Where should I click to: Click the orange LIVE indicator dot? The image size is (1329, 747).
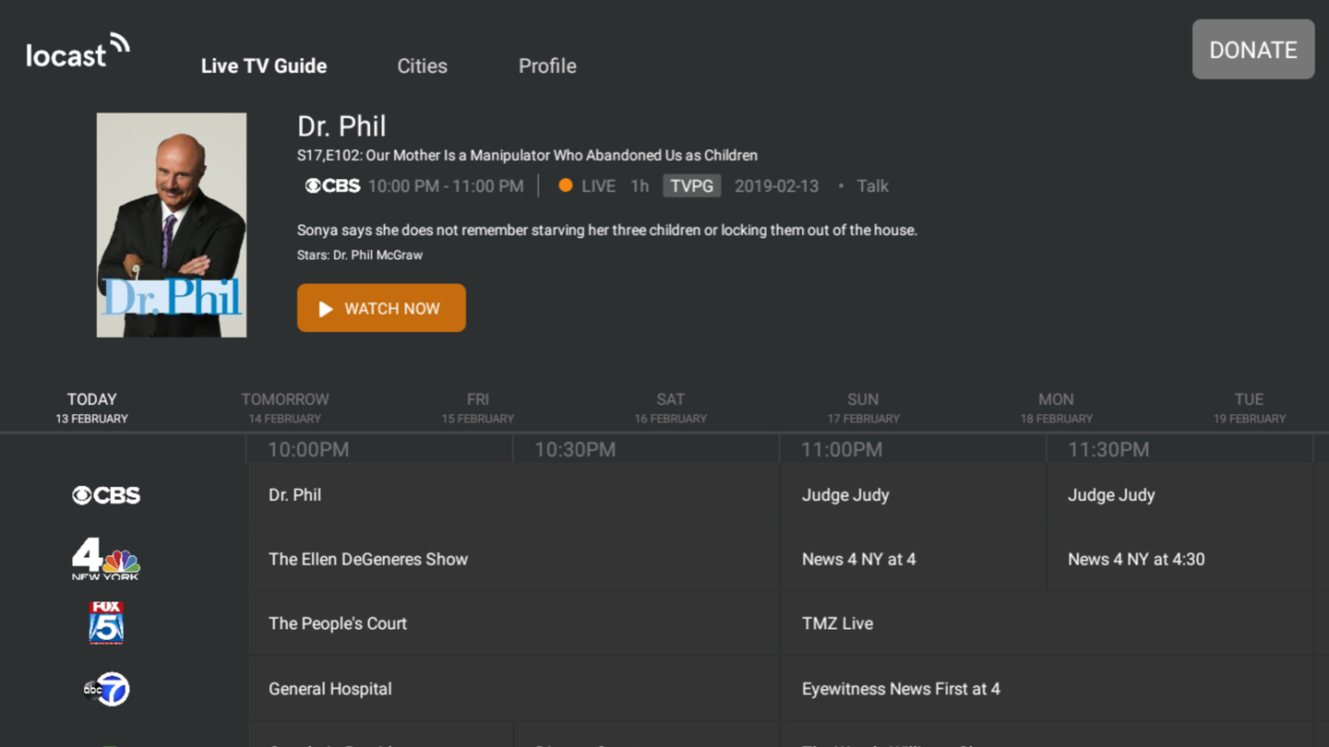click(566, 185)
